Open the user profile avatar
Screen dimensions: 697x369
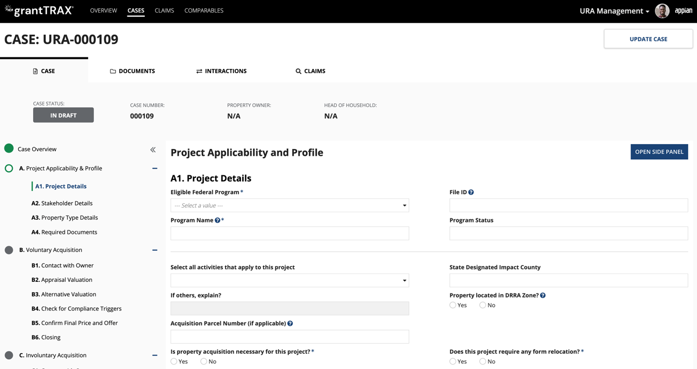tap(662, 11)
